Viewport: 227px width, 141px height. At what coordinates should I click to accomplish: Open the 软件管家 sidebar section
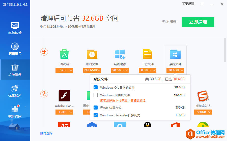(x=15, y=111)
